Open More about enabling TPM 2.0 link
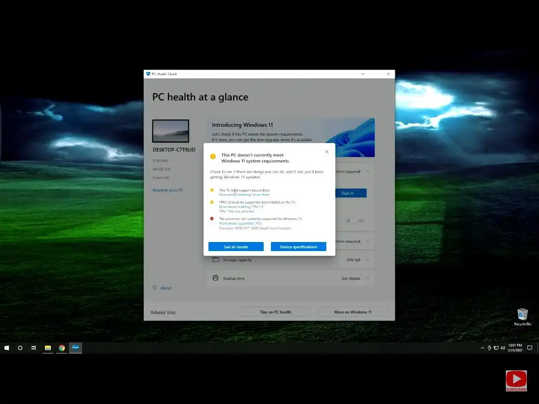539x404 pixels. [x=241, y=207]
